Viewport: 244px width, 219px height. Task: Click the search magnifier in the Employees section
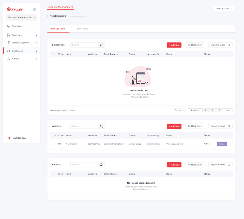pyautogui.click(x=101, y=45)
